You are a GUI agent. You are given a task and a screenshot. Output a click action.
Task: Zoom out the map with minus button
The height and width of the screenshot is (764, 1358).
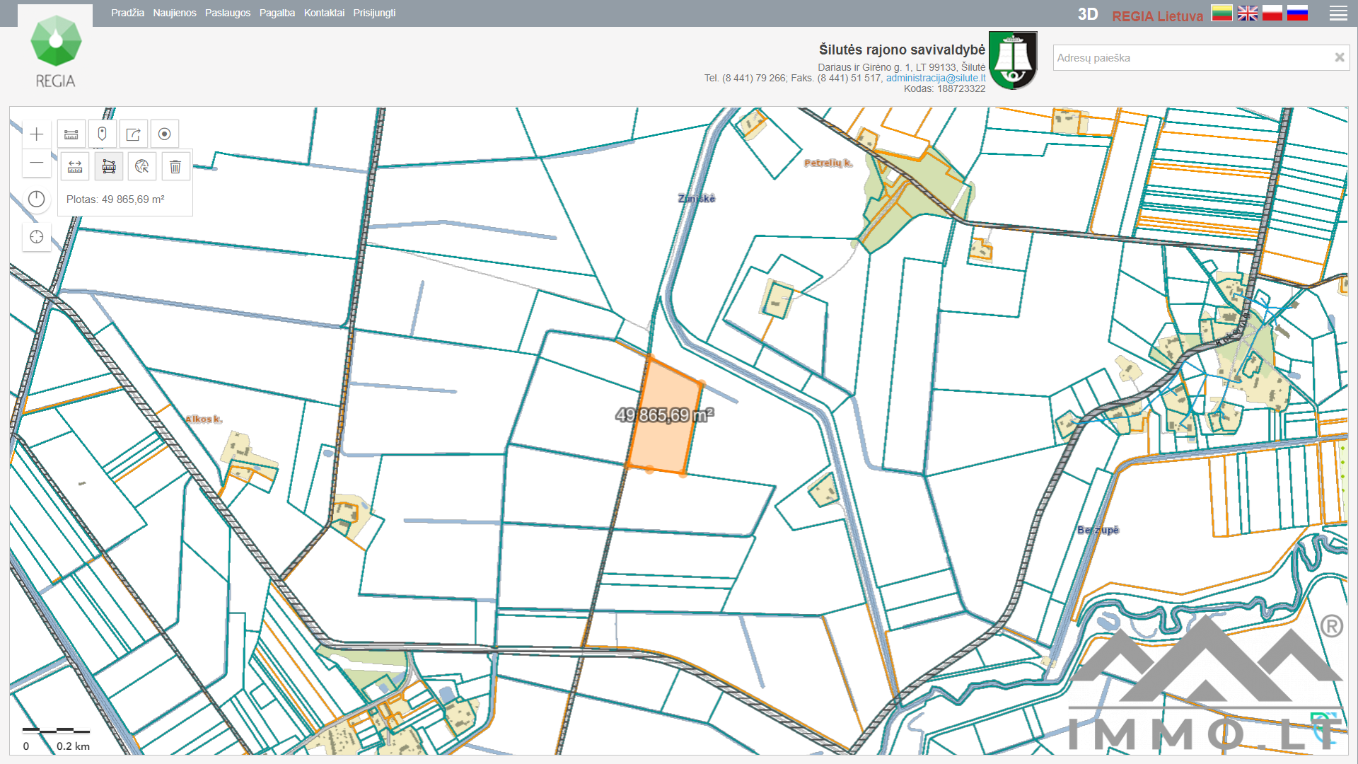click(x=37, y=163)
